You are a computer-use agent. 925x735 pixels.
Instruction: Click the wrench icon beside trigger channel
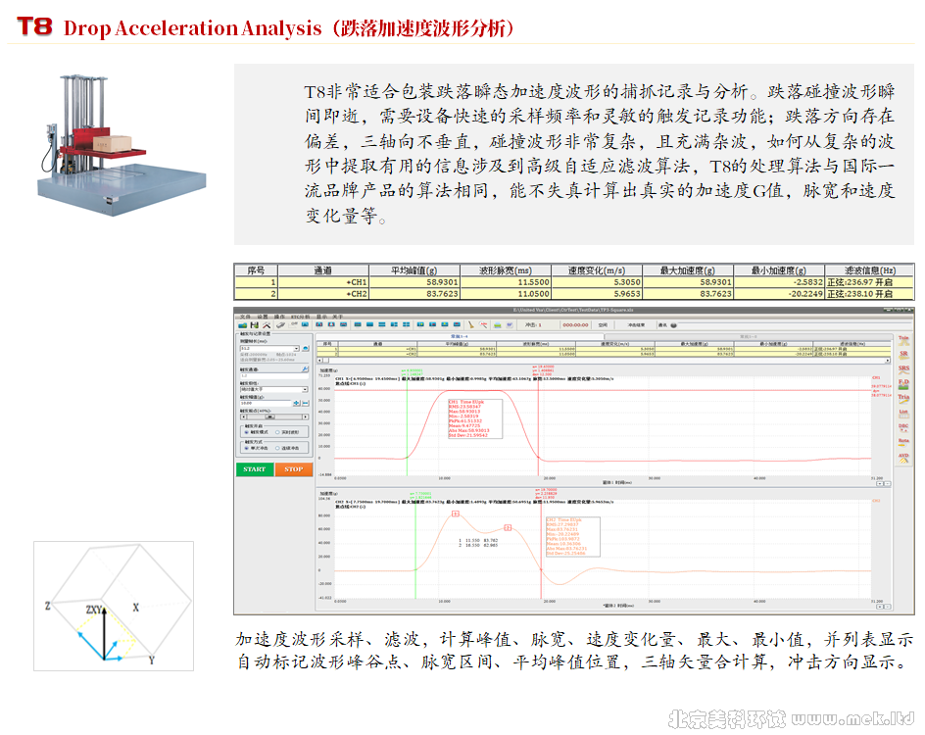[305, 369]
